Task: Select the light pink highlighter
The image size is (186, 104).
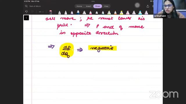Action: pyautogui.click(x=128, y=12)
